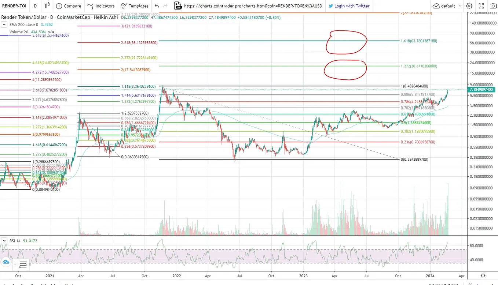Select the 2.618(58.1325985800) Fibonacci label
The width and height of the screenshot is (498, 285).
139,43
